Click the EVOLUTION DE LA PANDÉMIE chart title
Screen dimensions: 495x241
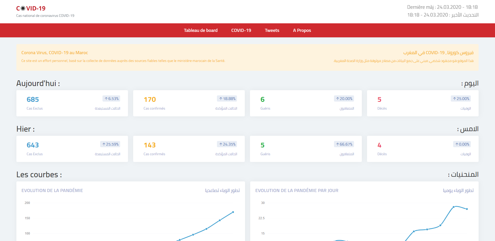tap(52, 190)
